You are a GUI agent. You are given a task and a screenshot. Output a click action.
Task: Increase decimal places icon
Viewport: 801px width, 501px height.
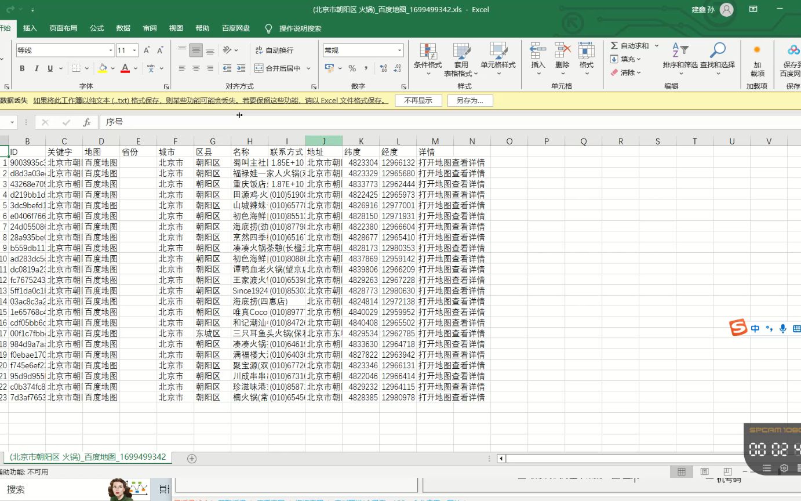point(383,68)
